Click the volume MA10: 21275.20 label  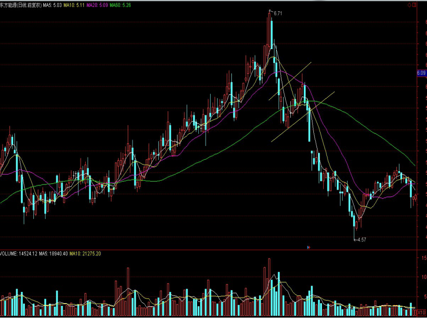[x=85, y=254]
